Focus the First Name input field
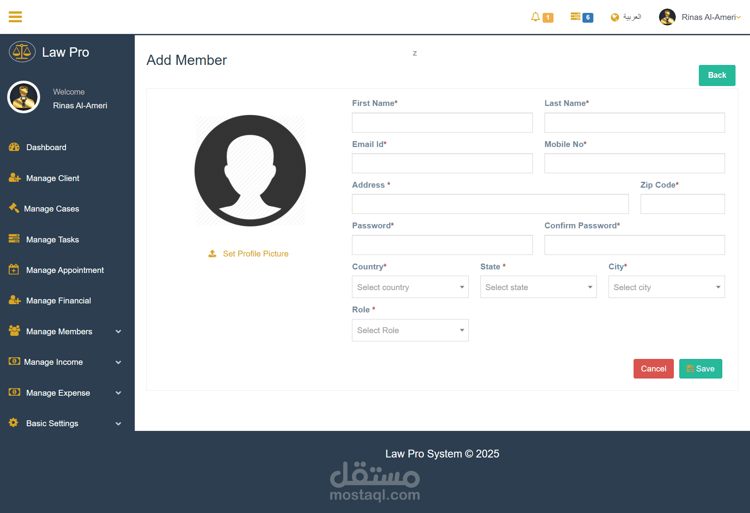Screen dimensions: 750x513 pyautogui.click(x=442, y=123)
